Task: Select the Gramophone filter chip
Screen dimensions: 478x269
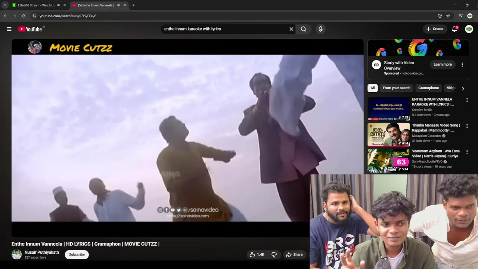Action: (429, 88)
